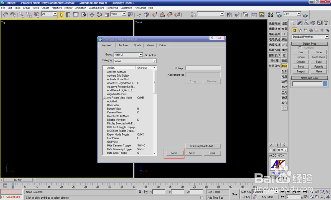This screenshot has height=200, width=331.
Task: Click the Zoom Extents All icon
Action: pos(328,191)
